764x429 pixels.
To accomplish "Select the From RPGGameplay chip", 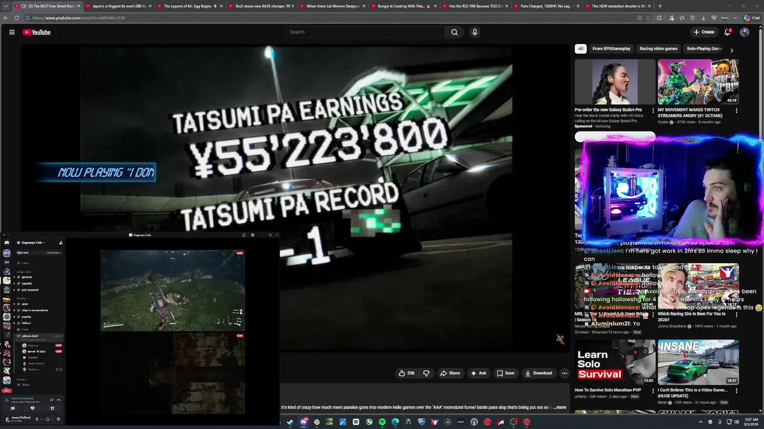I will pyautogui.click(x=611, y=49).
